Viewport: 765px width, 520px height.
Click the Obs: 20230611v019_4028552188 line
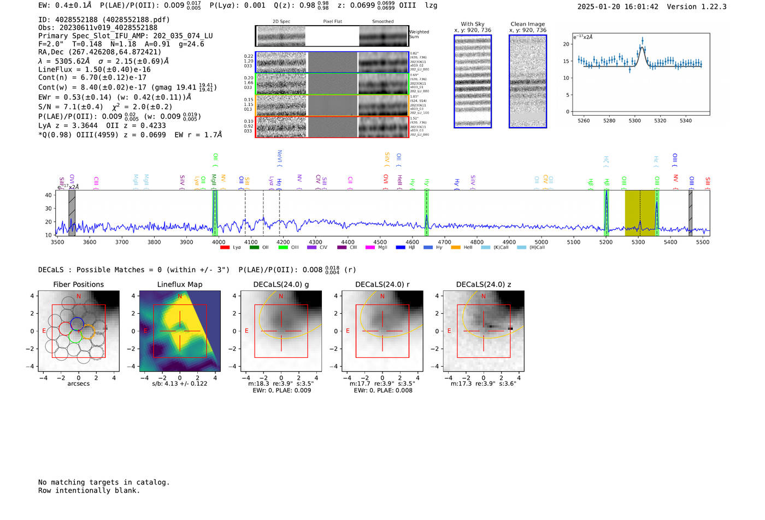pos(98,28)
